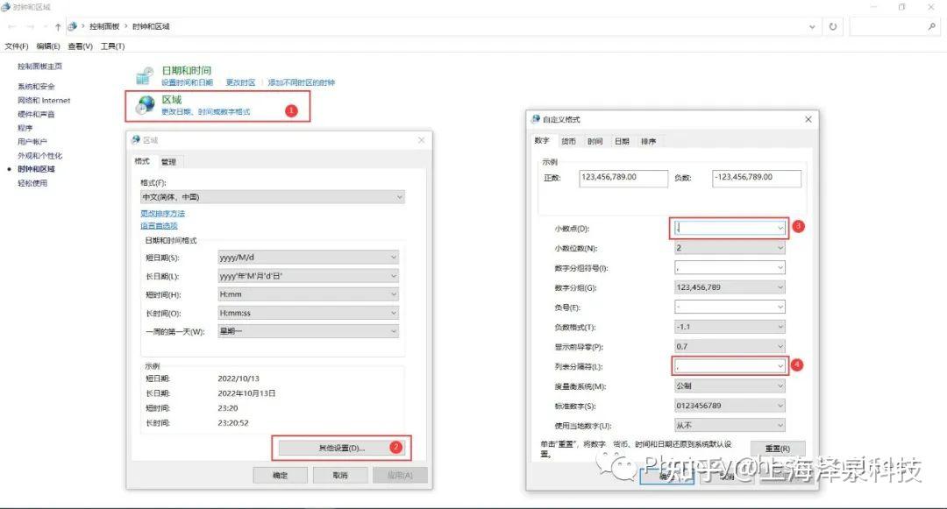This screenshot has height=509, width=947.
Task: Click the back navigation arrow
Action: point(14,26)
